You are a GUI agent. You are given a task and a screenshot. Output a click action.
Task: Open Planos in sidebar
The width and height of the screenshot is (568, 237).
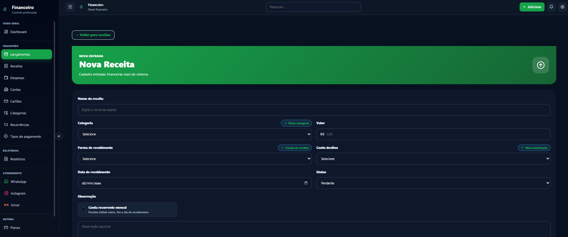point(26,228)
